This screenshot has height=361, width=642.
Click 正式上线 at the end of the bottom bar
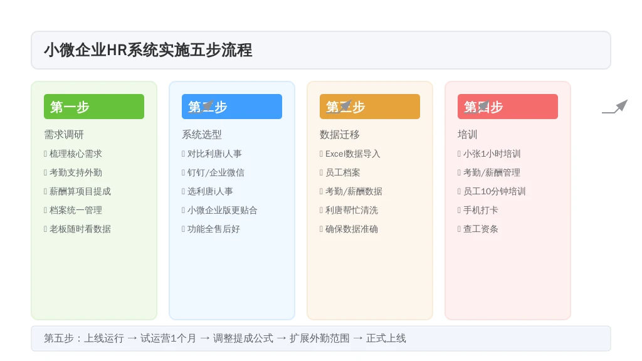click(x=386, y=338)
